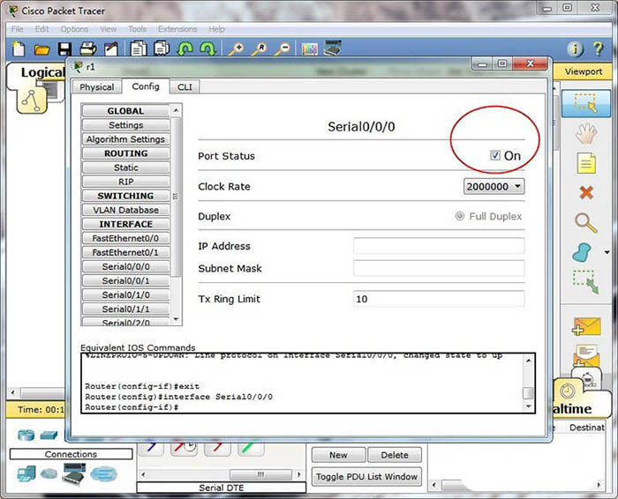Click the yellow question mark help icon

[x=599, y=49]
